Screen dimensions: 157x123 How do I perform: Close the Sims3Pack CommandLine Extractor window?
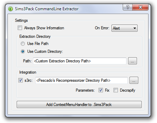pyautogui.click(x=140, y=7)
